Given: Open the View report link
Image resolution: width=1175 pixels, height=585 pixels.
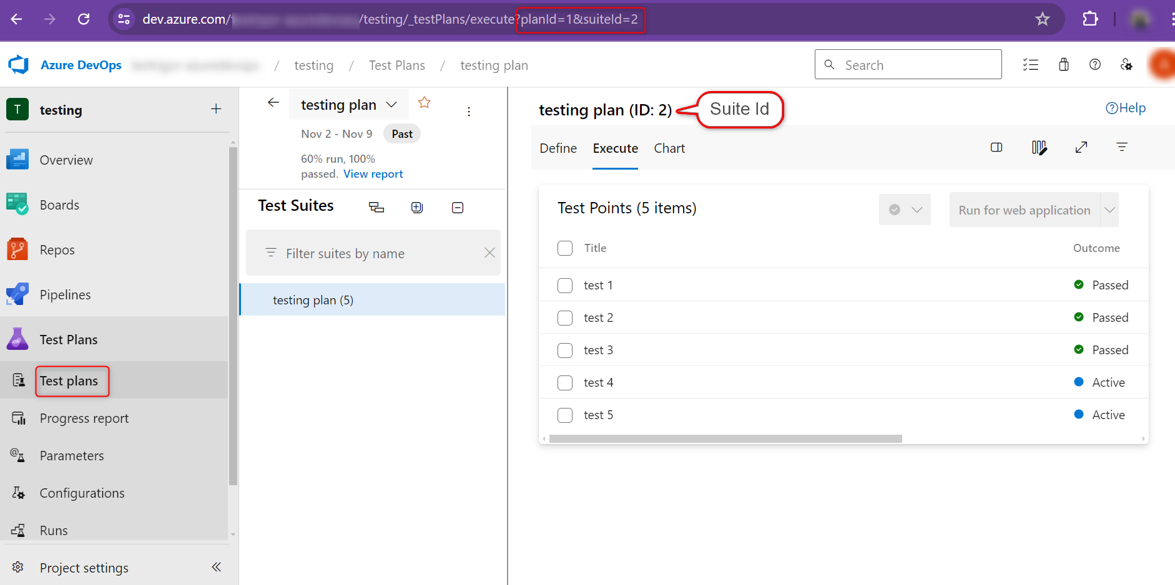Looking at the screenshot, I should (x=373, y=174).
